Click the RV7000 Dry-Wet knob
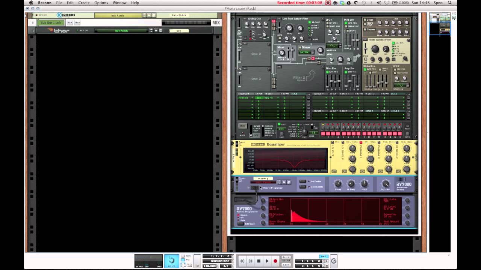481x270 pixels. (386, 183)
